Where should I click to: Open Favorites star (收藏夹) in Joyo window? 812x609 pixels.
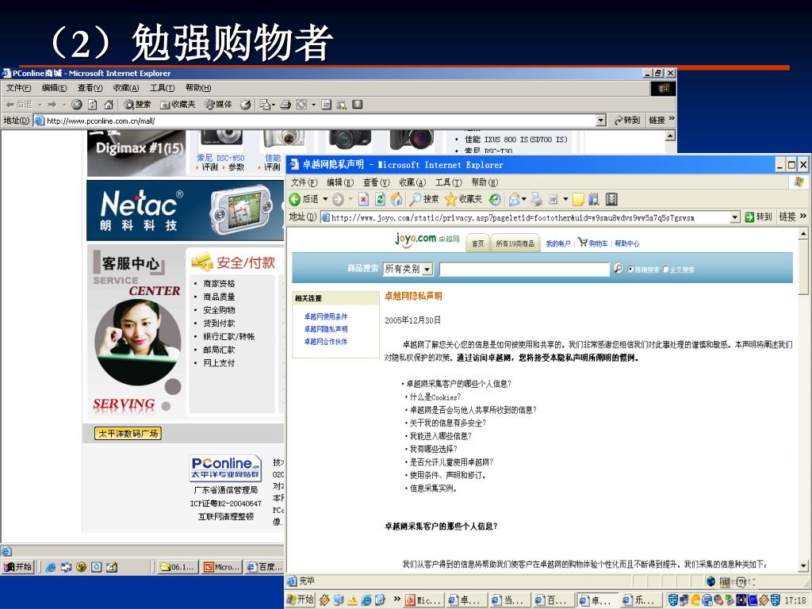click(463, 199)
